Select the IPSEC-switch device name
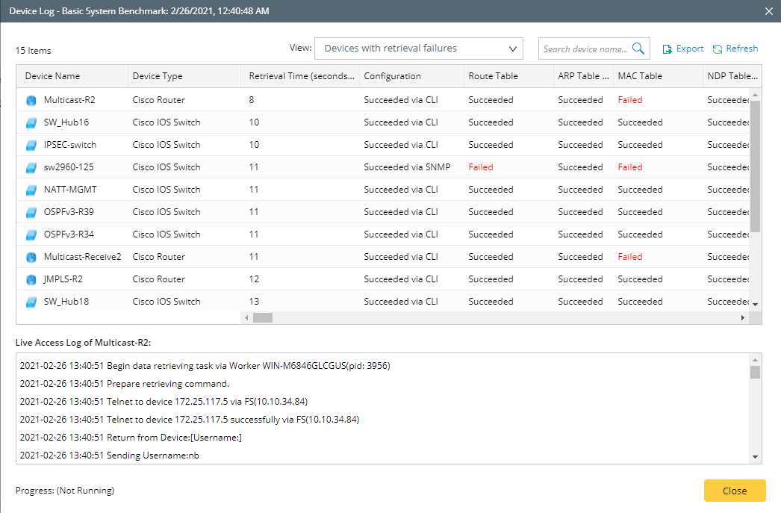 69,144
